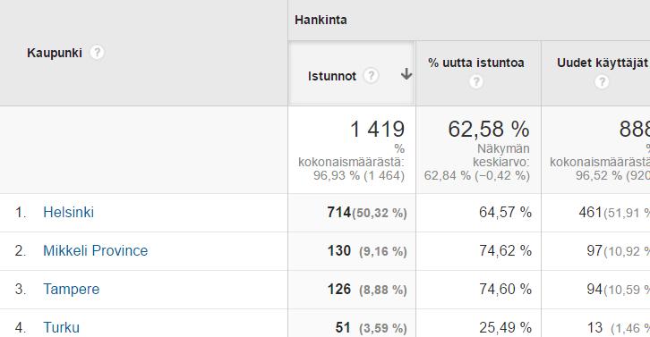The height and width of the screenshot is (337, 650).
Task: Open help icon next to Istunnot
Action: pos(371,76)
